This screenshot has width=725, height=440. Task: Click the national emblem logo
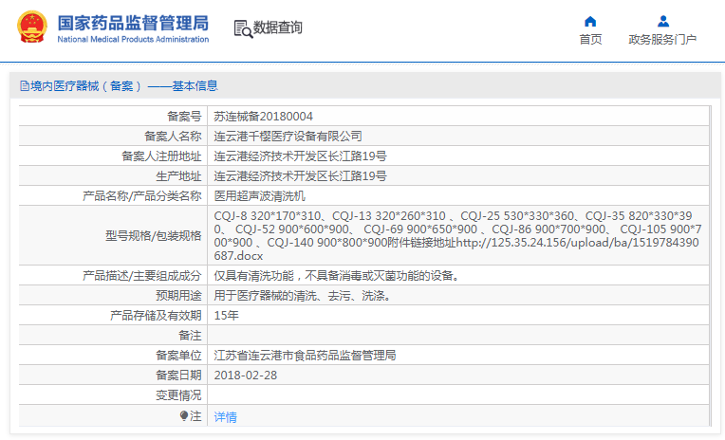(x=32, y=27)
